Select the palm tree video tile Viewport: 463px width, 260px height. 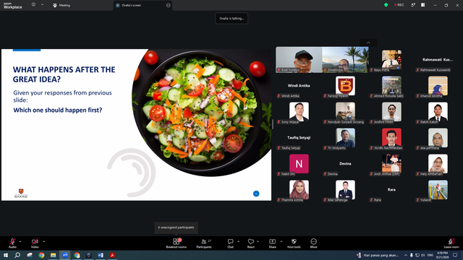(345, 60)
